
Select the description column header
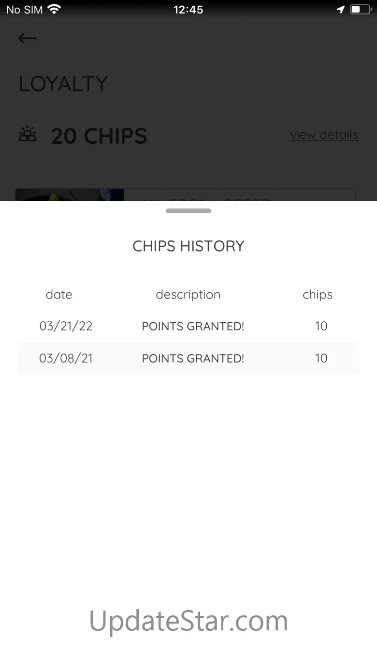[x=188, y=295]
